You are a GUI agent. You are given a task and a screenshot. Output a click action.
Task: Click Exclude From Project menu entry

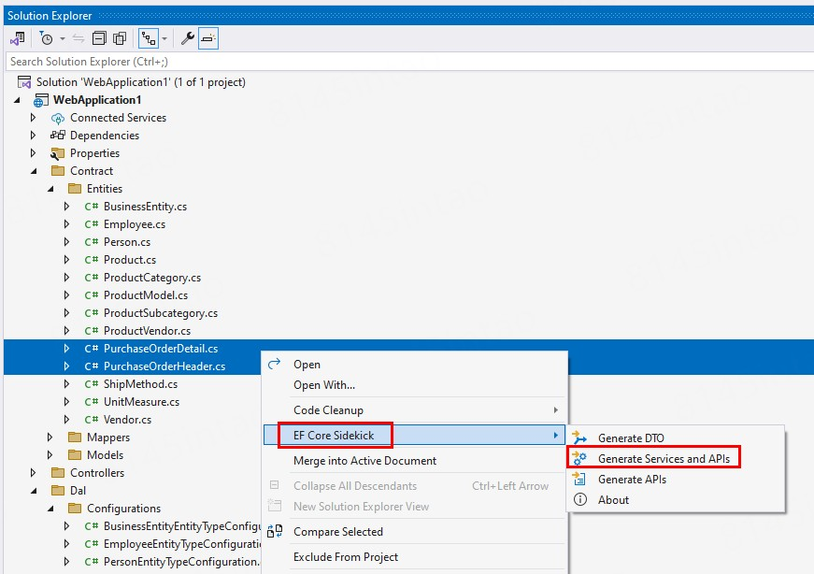[x=346, y=557]
